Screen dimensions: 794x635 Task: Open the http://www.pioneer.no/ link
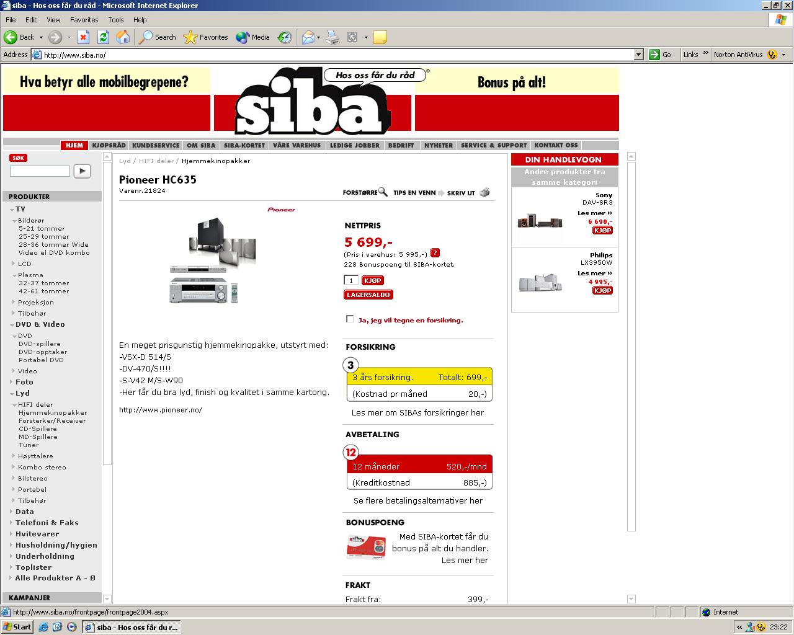click(161, 410)
